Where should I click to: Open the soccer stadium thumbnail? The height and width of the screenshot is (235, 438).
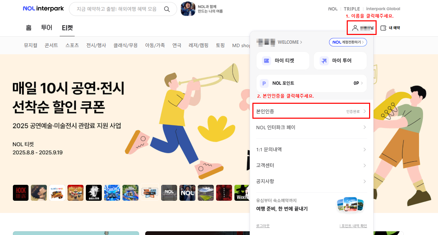pyautogui.click(x=206, y=193)
